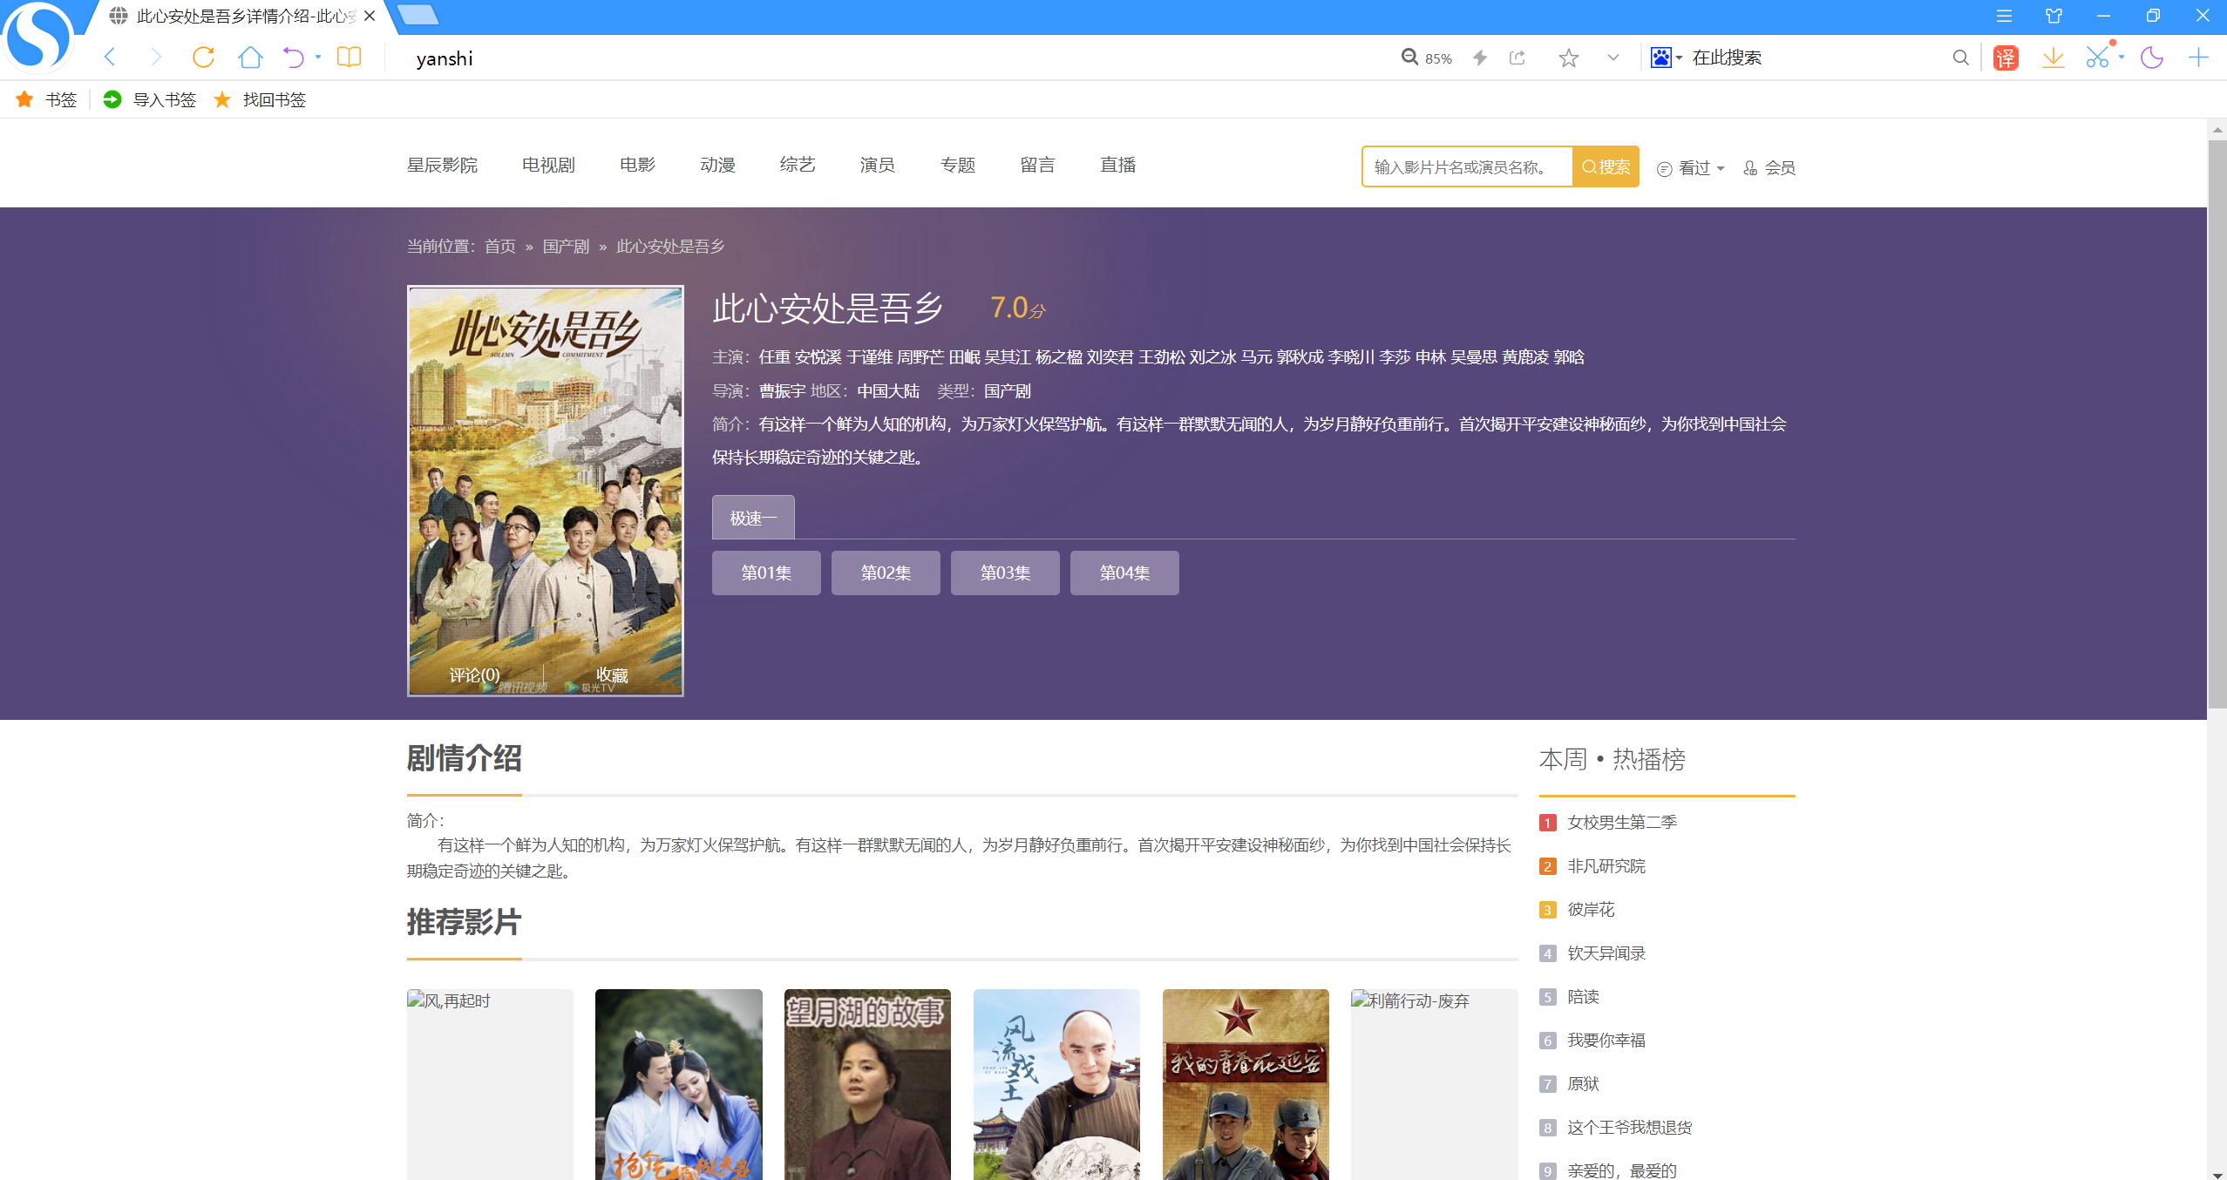Click the 收藏 favorite toggle on poster
Screen dimensions: 2227x1180
pos(612,675)
